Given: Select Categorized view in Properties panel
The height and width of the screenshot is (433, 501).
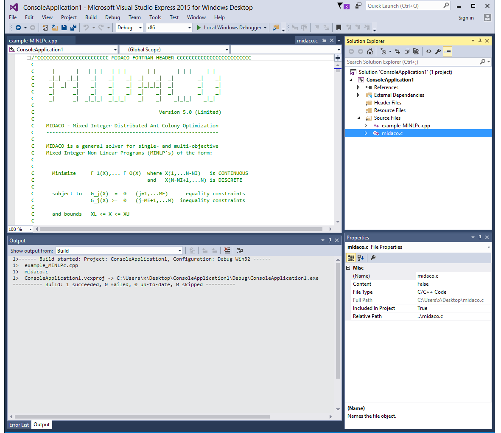Looking at the screenshot, I should coord(350,257).
